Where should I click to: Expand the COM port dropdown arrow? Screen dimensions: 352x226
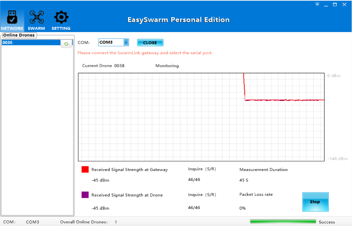click(126, 42)
